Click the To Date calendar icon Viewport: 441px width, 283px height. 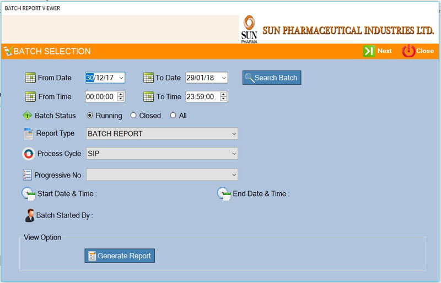[148, 78]
